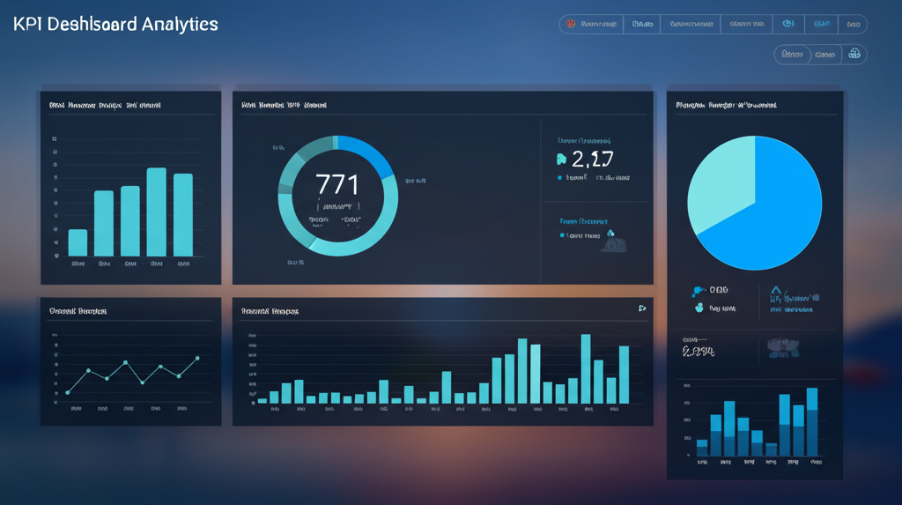Click the left pill button in second toolbar row

coord(793,55)
